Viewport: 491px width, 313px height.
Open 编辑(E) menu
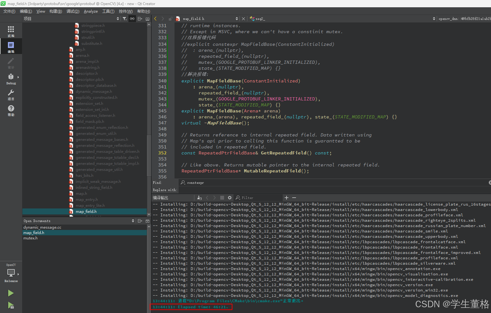point(26,11)
